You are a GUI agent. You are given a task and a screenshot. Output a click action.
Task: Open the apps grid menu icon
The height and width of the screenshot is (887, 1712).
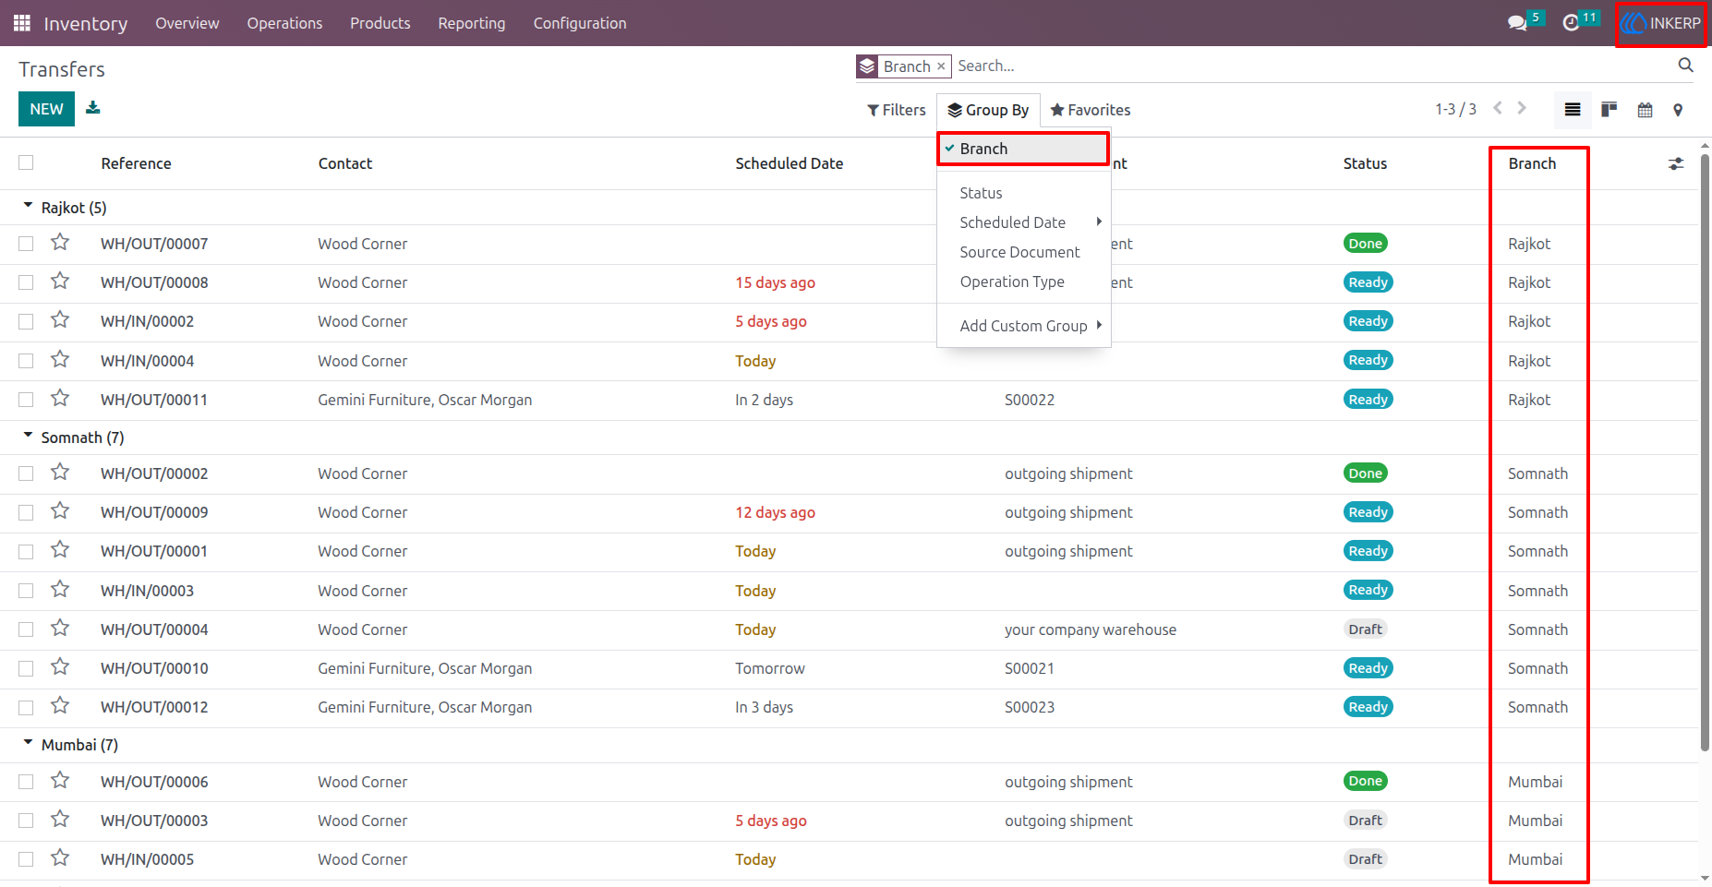tap(22, 23)
